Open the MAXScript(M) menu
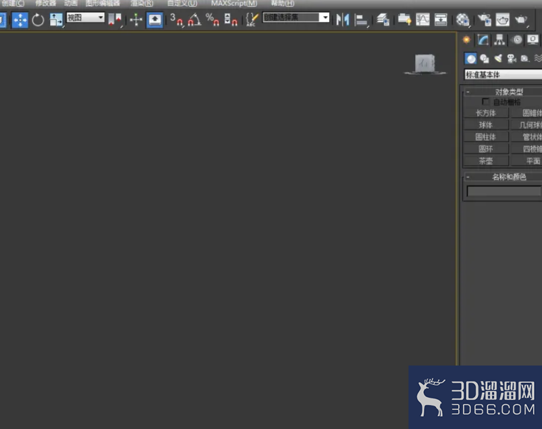The width and height of the screenshot is (542, 429). coord(234,3)
